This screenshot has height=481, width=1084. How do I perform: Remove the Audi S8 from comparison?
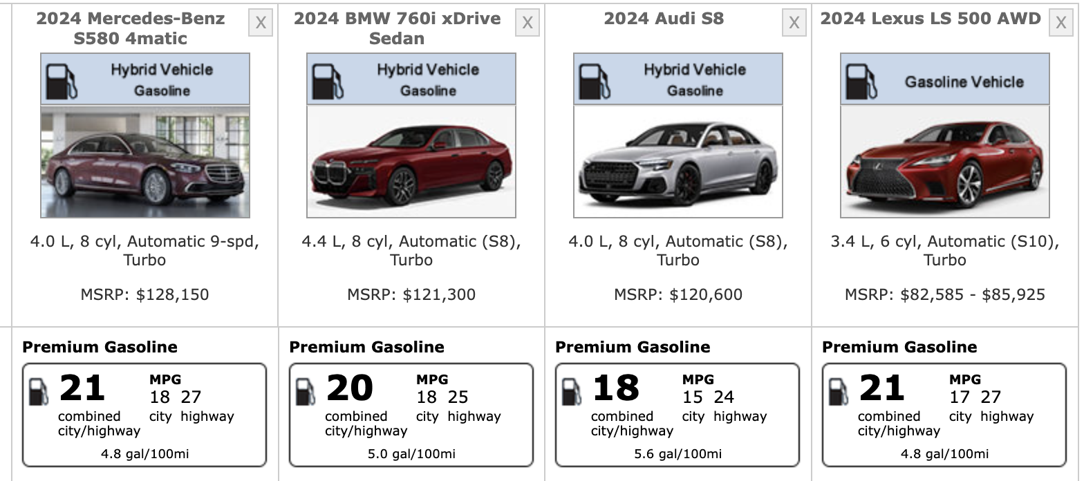point(794,23)
